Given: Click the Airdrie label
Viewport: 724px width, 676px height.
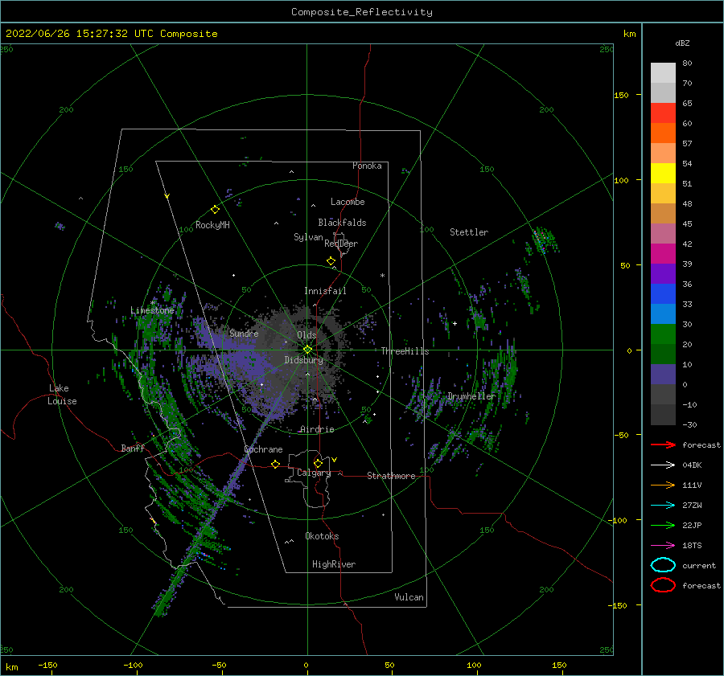Looking at the screenshot, I should click(x=317, y=429).
